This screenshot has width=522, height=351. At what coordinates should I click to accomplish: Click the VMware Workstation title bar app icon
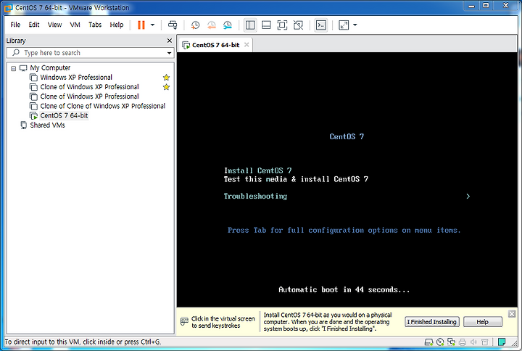click(8, 8)
